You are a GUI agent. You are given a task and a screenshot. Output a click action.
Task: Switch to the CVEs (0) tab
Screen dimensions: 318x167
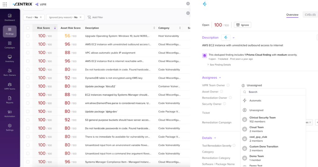click(310, 15)
